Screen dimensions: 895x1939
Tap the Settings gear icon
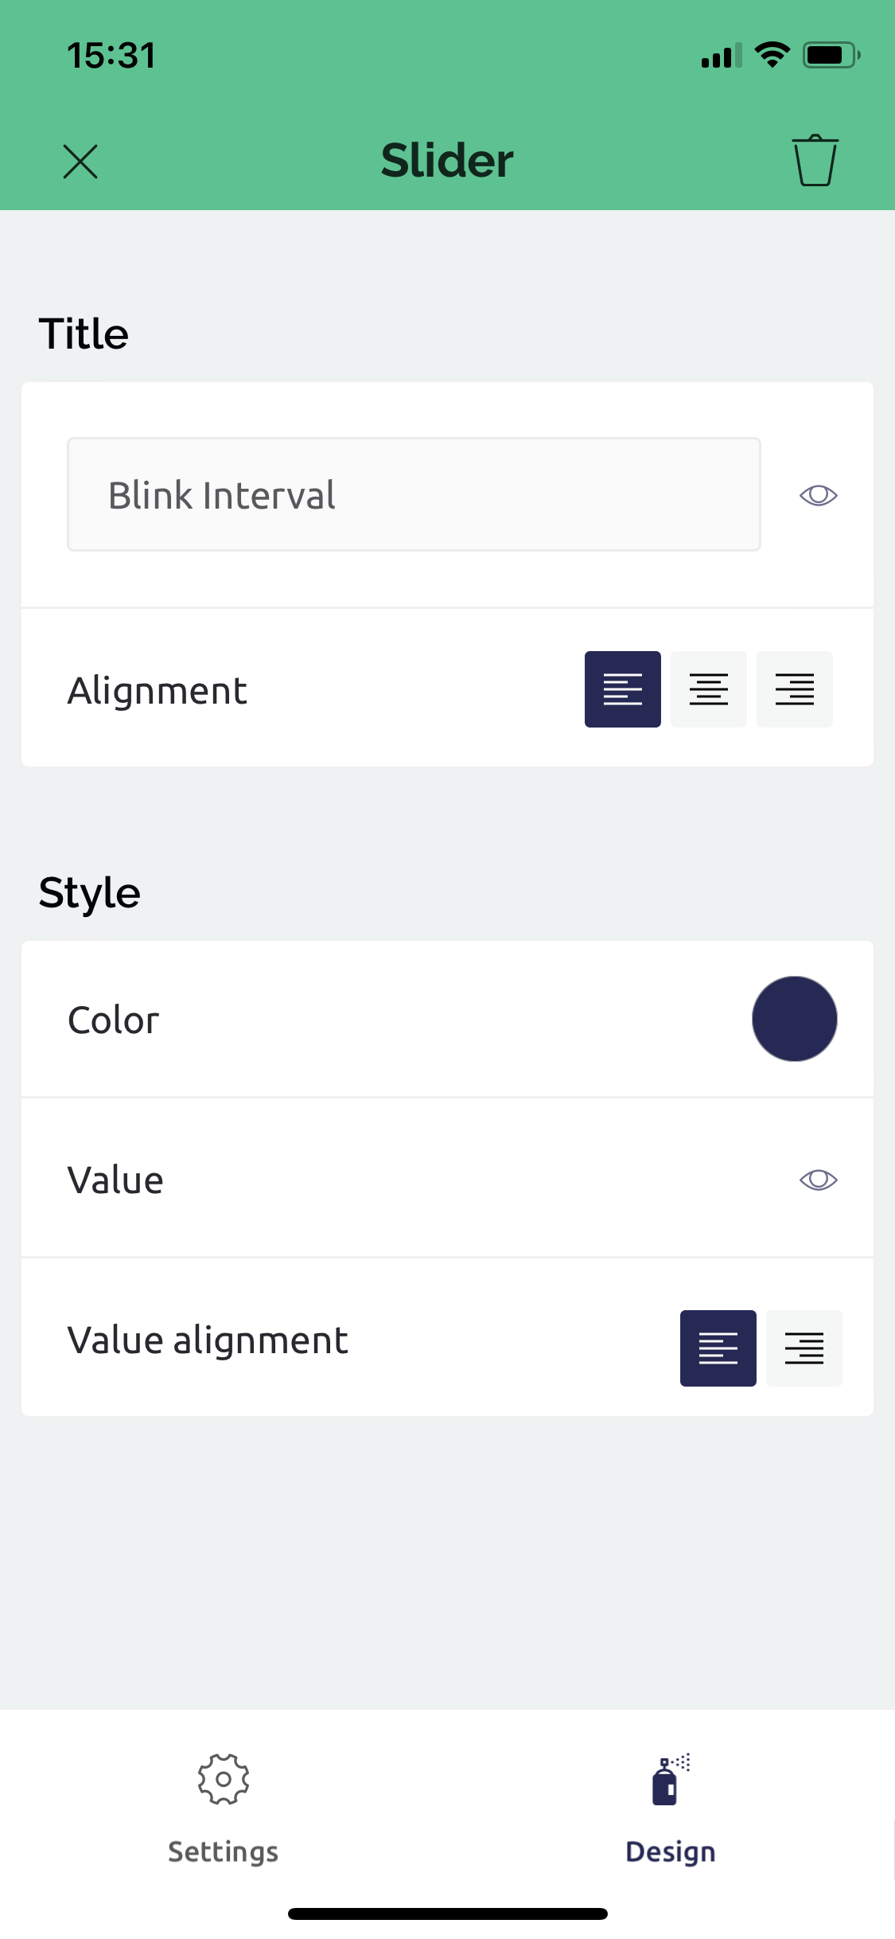(224, 1779)
